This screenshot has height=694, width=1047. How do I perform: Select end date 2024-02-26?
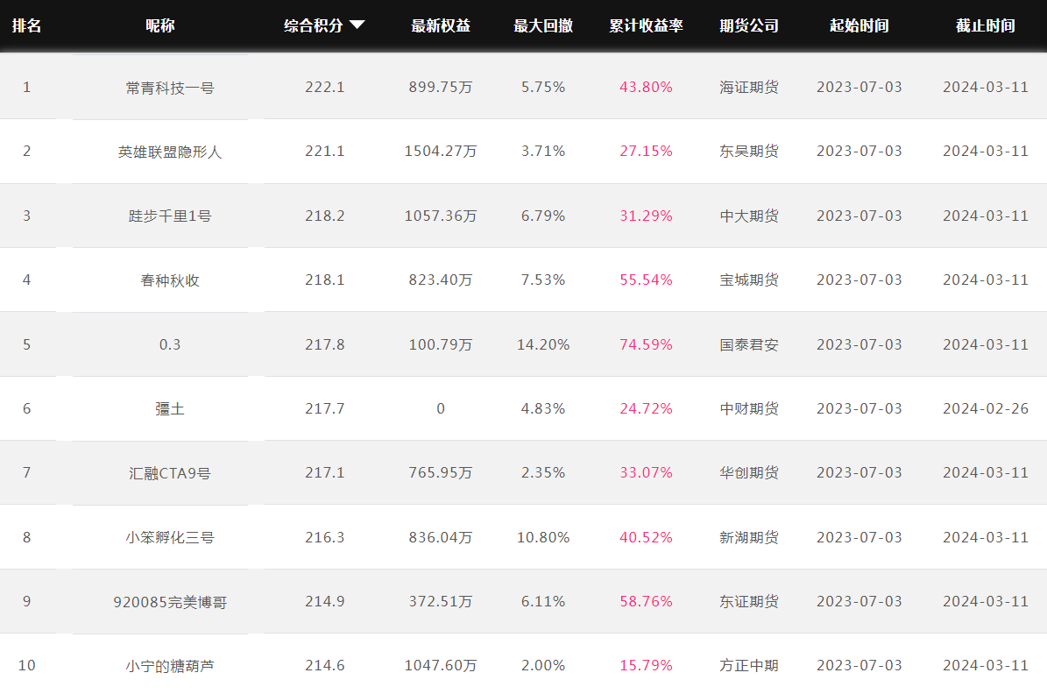click(x=986, y=409)
